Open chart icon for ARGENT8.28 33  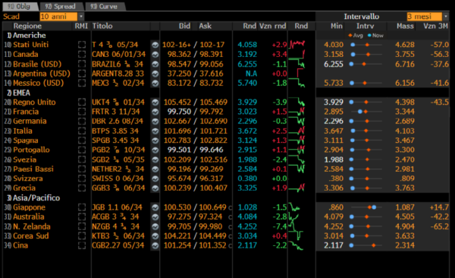click(x=155, y=74)
